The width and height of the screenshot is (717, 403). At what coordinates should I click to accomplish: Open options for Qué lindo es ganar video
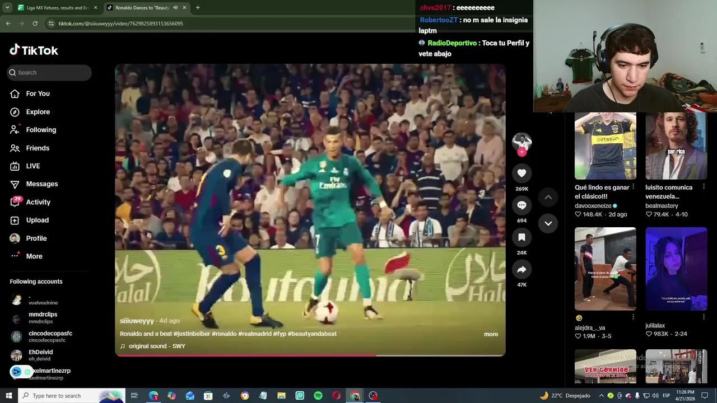(x=633, y=187)
